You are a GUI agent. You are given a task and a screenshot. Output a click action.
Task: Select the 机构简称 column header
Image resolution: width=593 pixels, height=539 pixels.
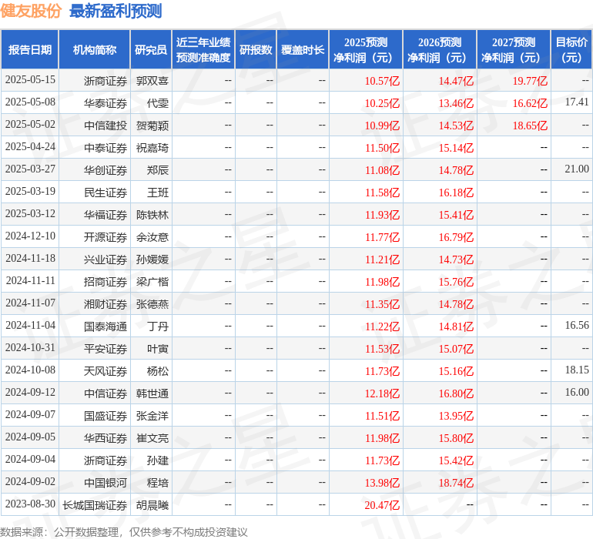click(95, 49)
